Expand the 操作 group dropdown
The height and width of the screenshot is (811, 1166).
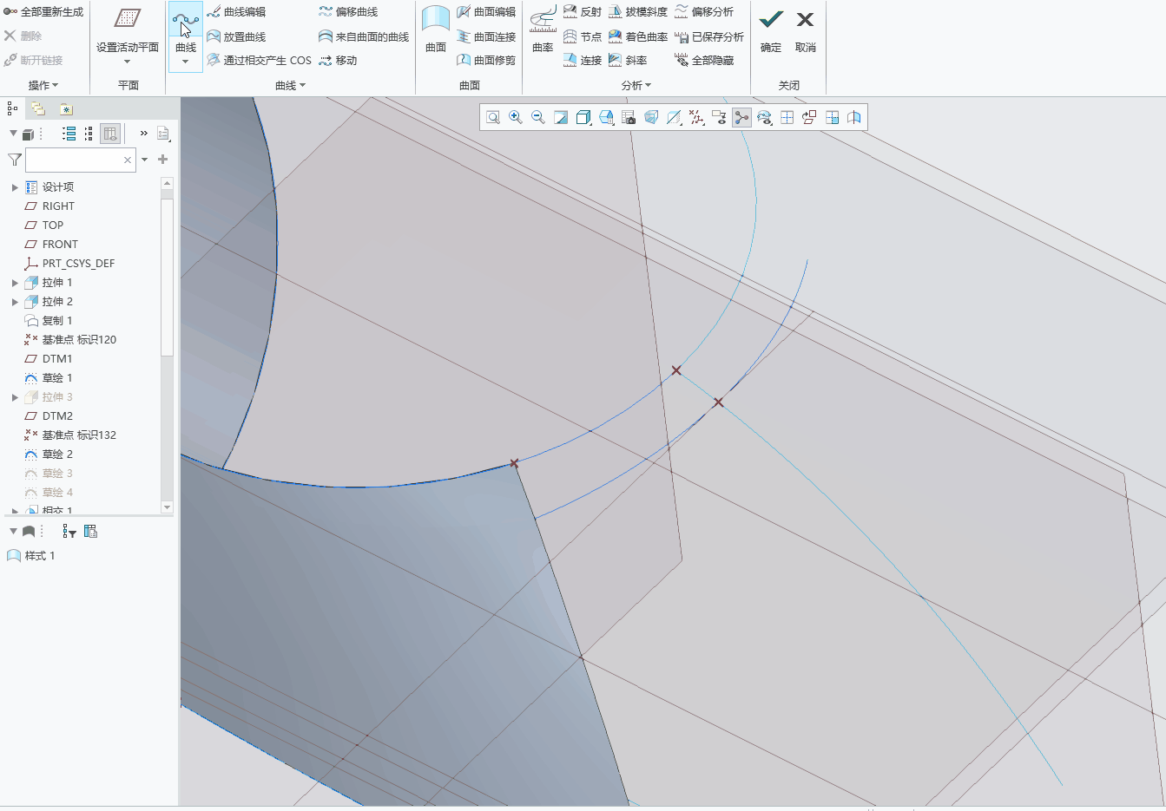[x=43, y=85]
